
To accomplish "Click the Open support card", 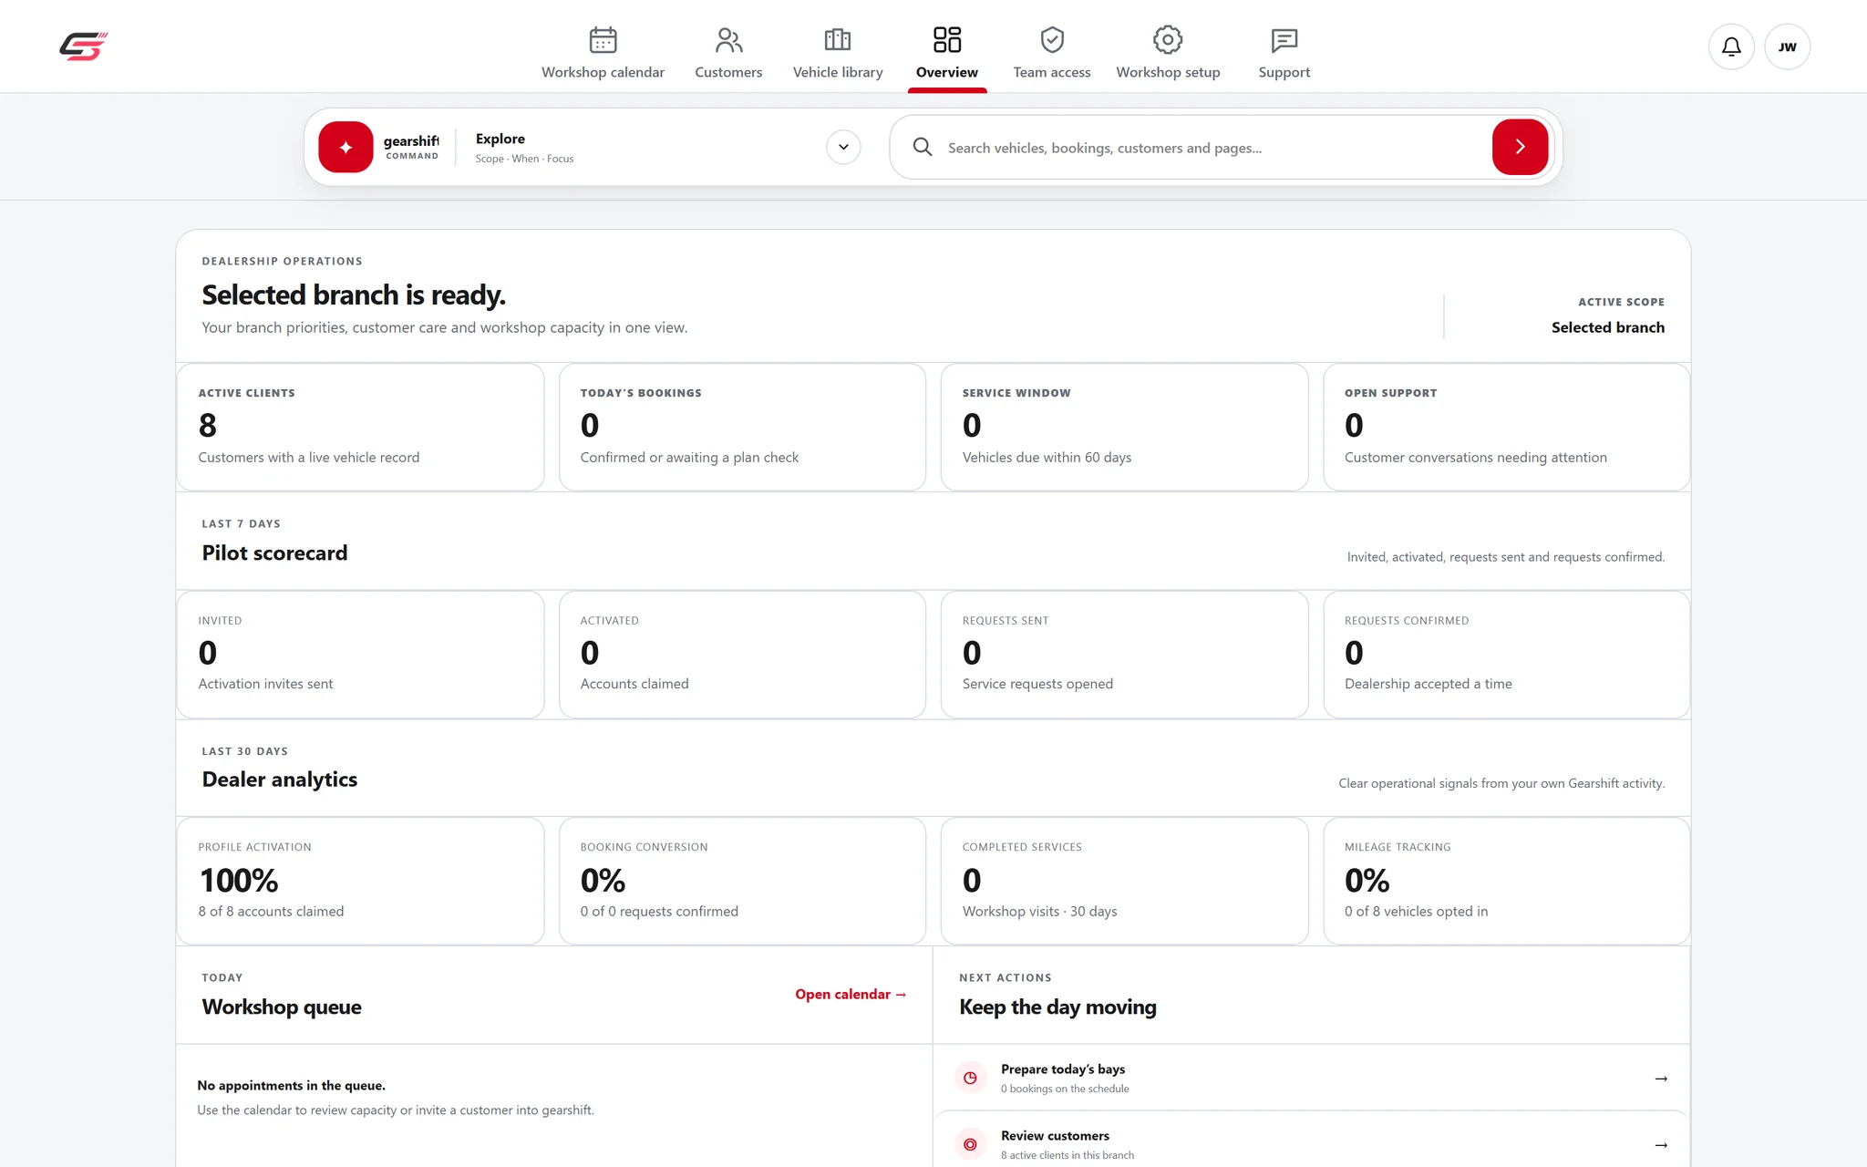I will pos(1506,427).
